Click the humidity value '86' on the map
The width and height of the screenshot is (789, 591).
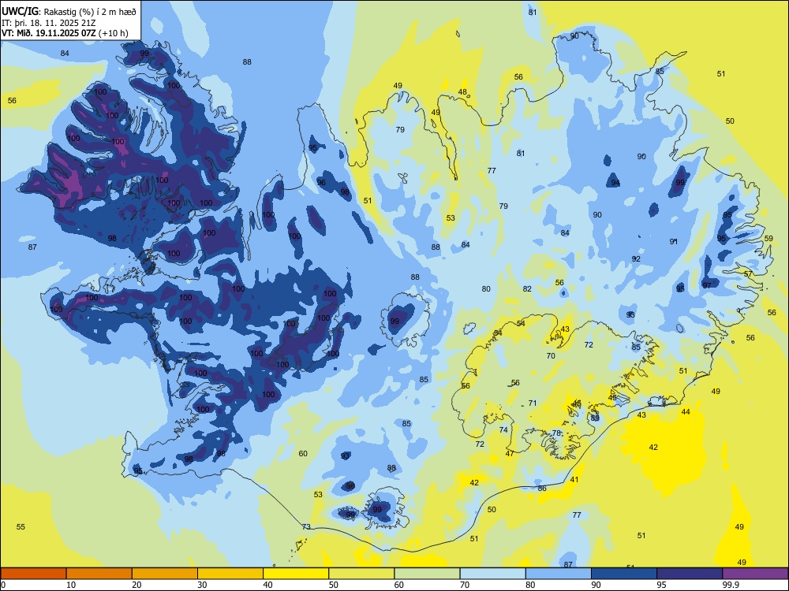pos(542,488)
